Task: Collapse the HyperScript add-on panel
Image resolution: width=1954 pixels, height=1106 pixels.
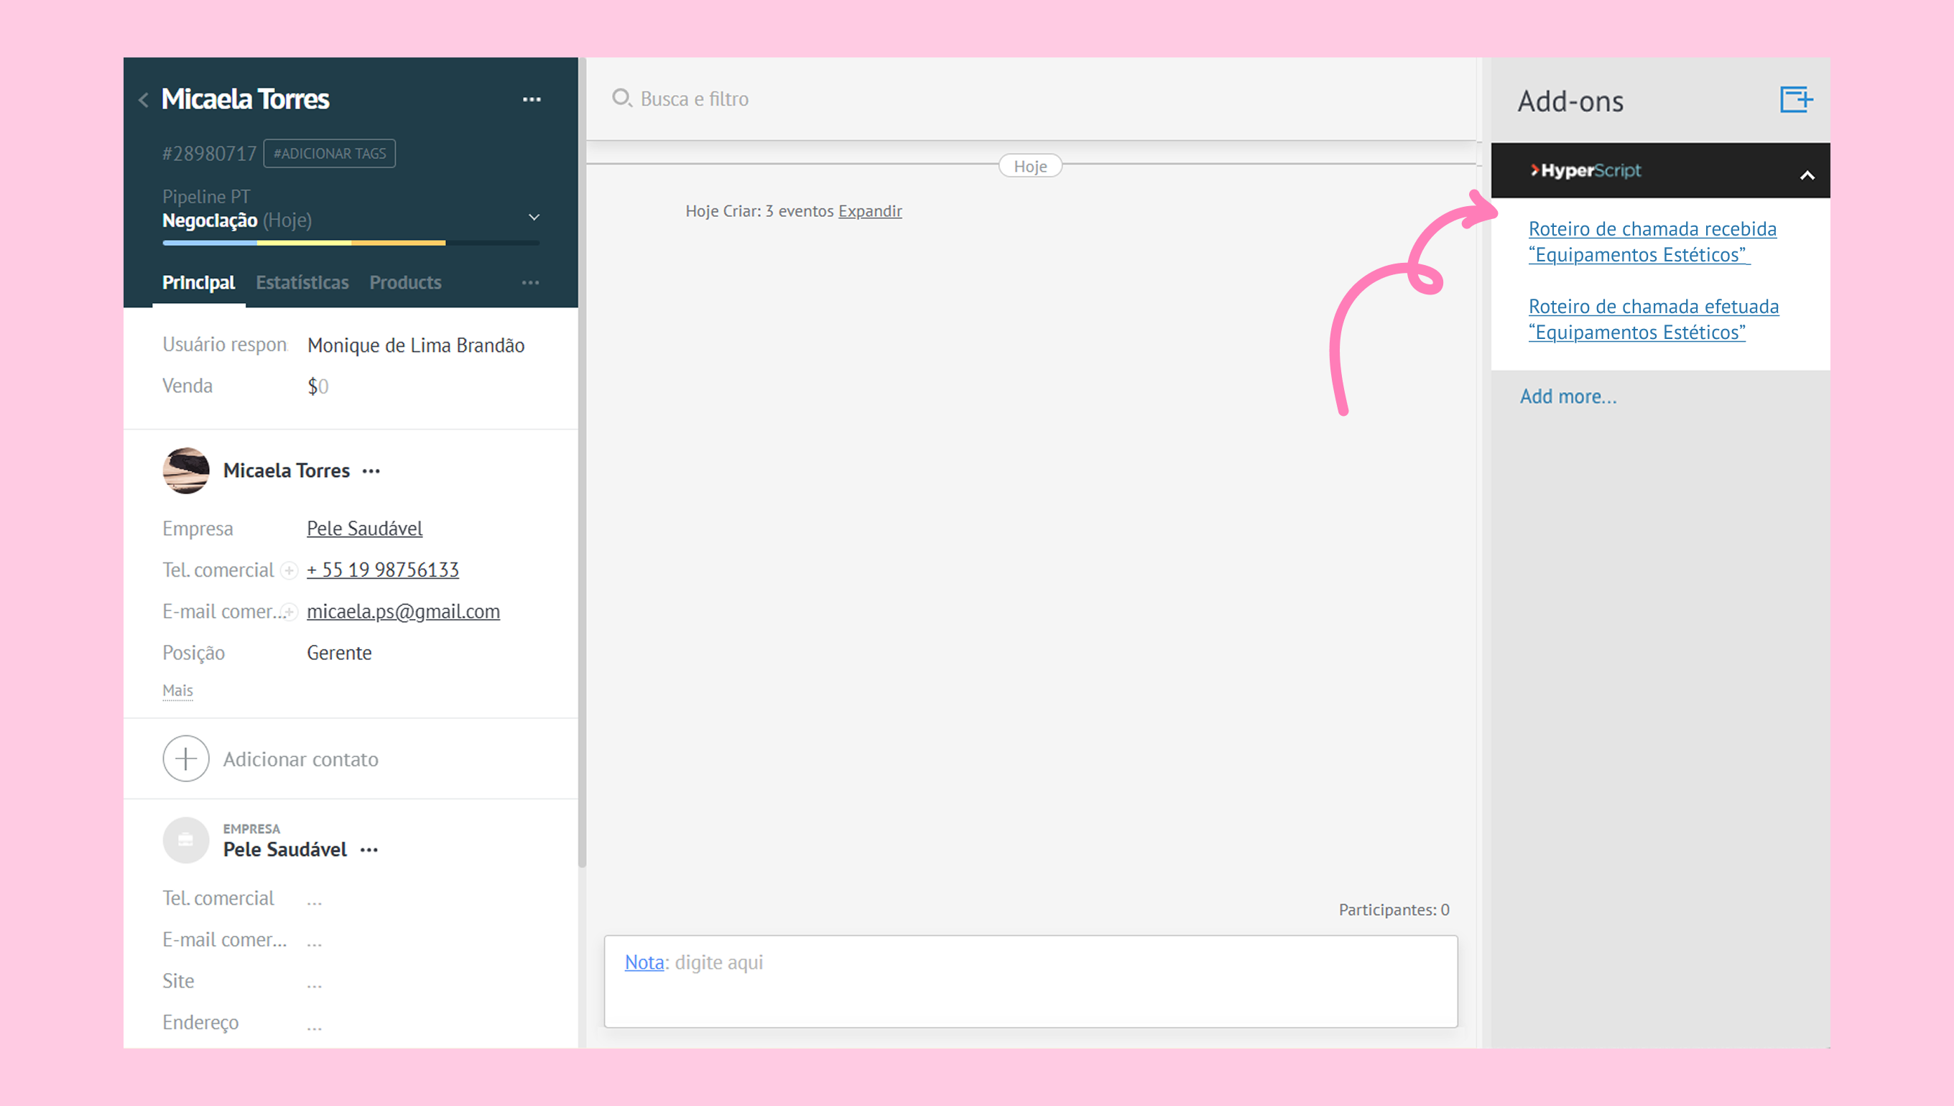Action: (x=1807, y=175)
